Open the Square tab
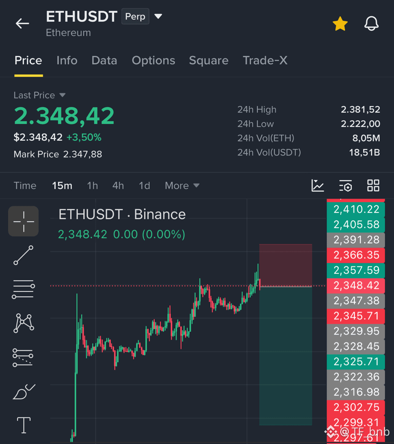The image size is (394, 444). (x=208, y=60)
